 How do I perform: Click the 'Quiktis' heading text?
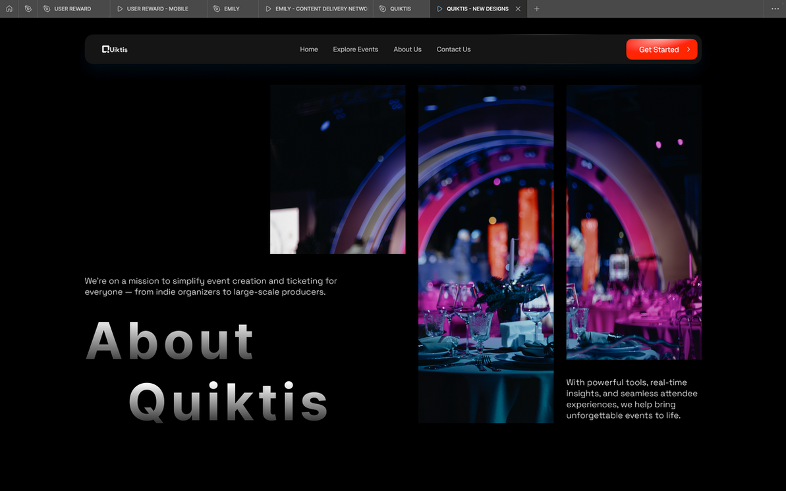229,402
